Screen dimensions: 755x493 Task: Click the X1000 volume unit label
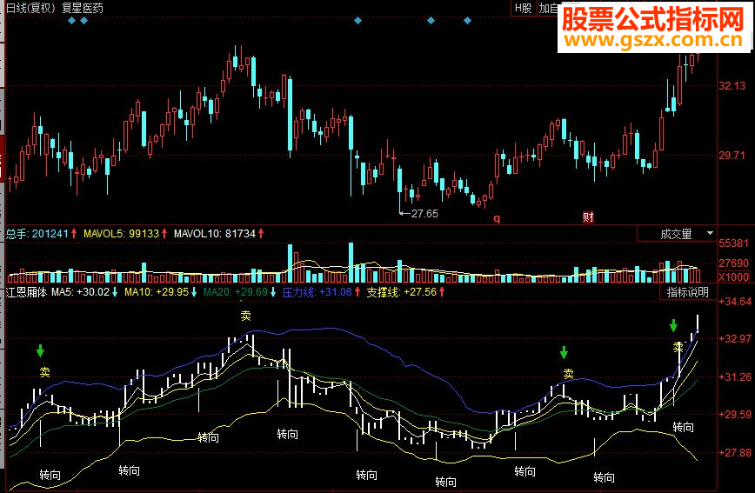[734, 277]
